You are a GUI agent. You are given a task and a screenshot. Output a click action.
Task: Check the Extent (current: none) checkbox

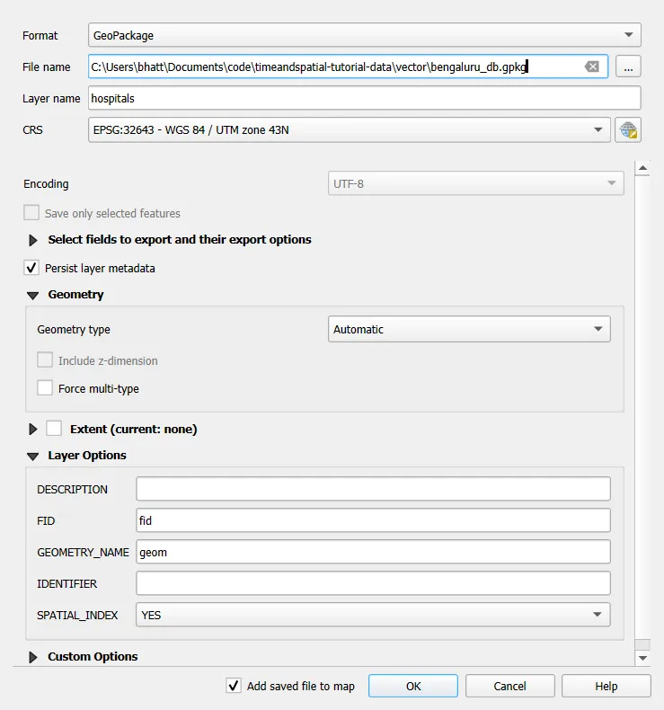[x=54, y=429]
